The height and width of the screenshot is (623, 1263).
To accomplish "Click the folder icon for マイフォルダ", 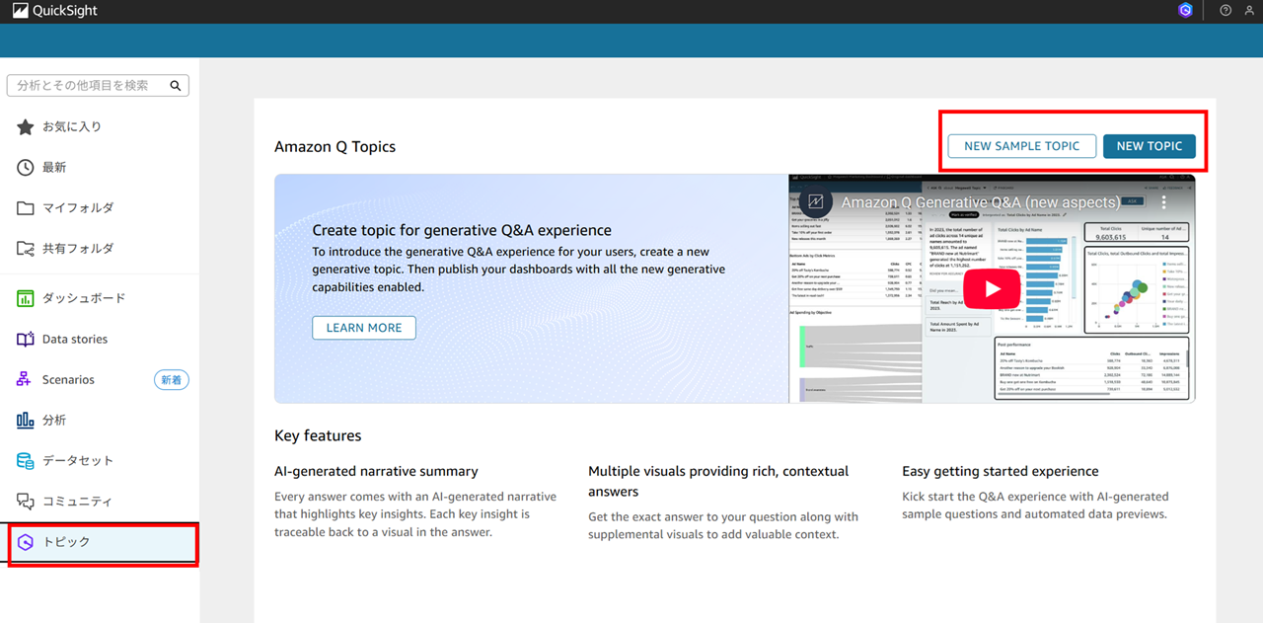I will point(26,207).
